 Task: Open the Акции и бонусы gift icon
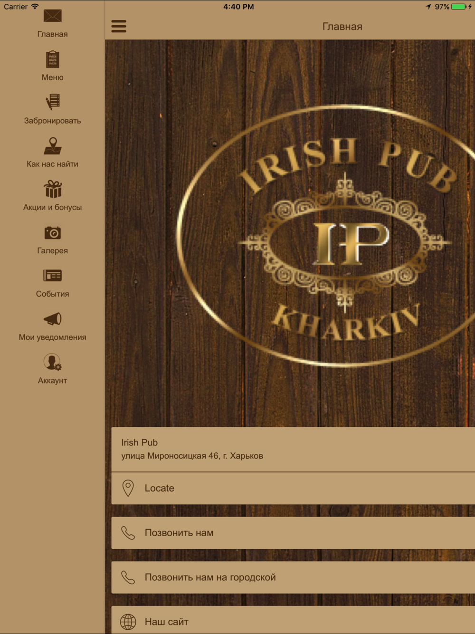[x=53, y=189]
